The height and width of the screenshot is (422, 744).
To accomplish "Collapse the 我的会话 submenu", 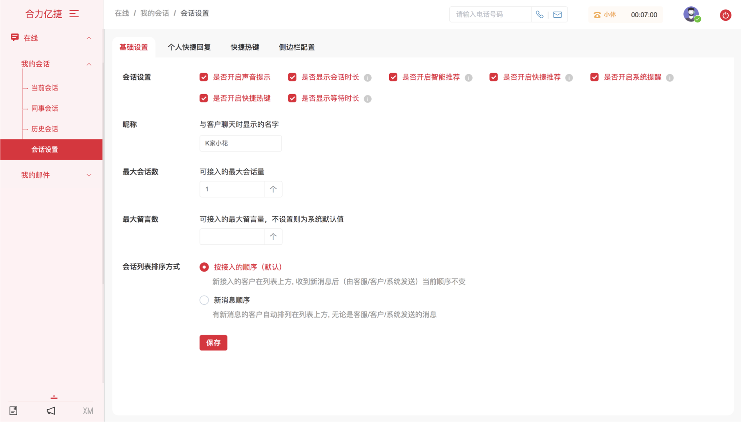I will tap(89, 64).
